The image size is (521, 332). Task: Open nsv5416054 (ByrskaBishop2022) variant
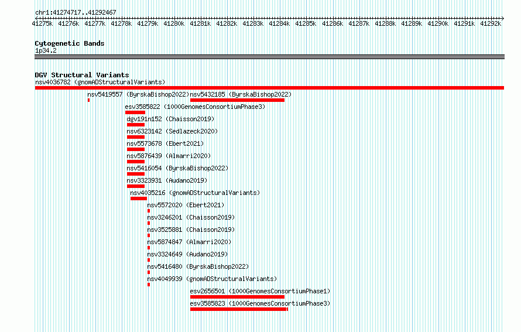pyautogui.click(x=177, y=168)
